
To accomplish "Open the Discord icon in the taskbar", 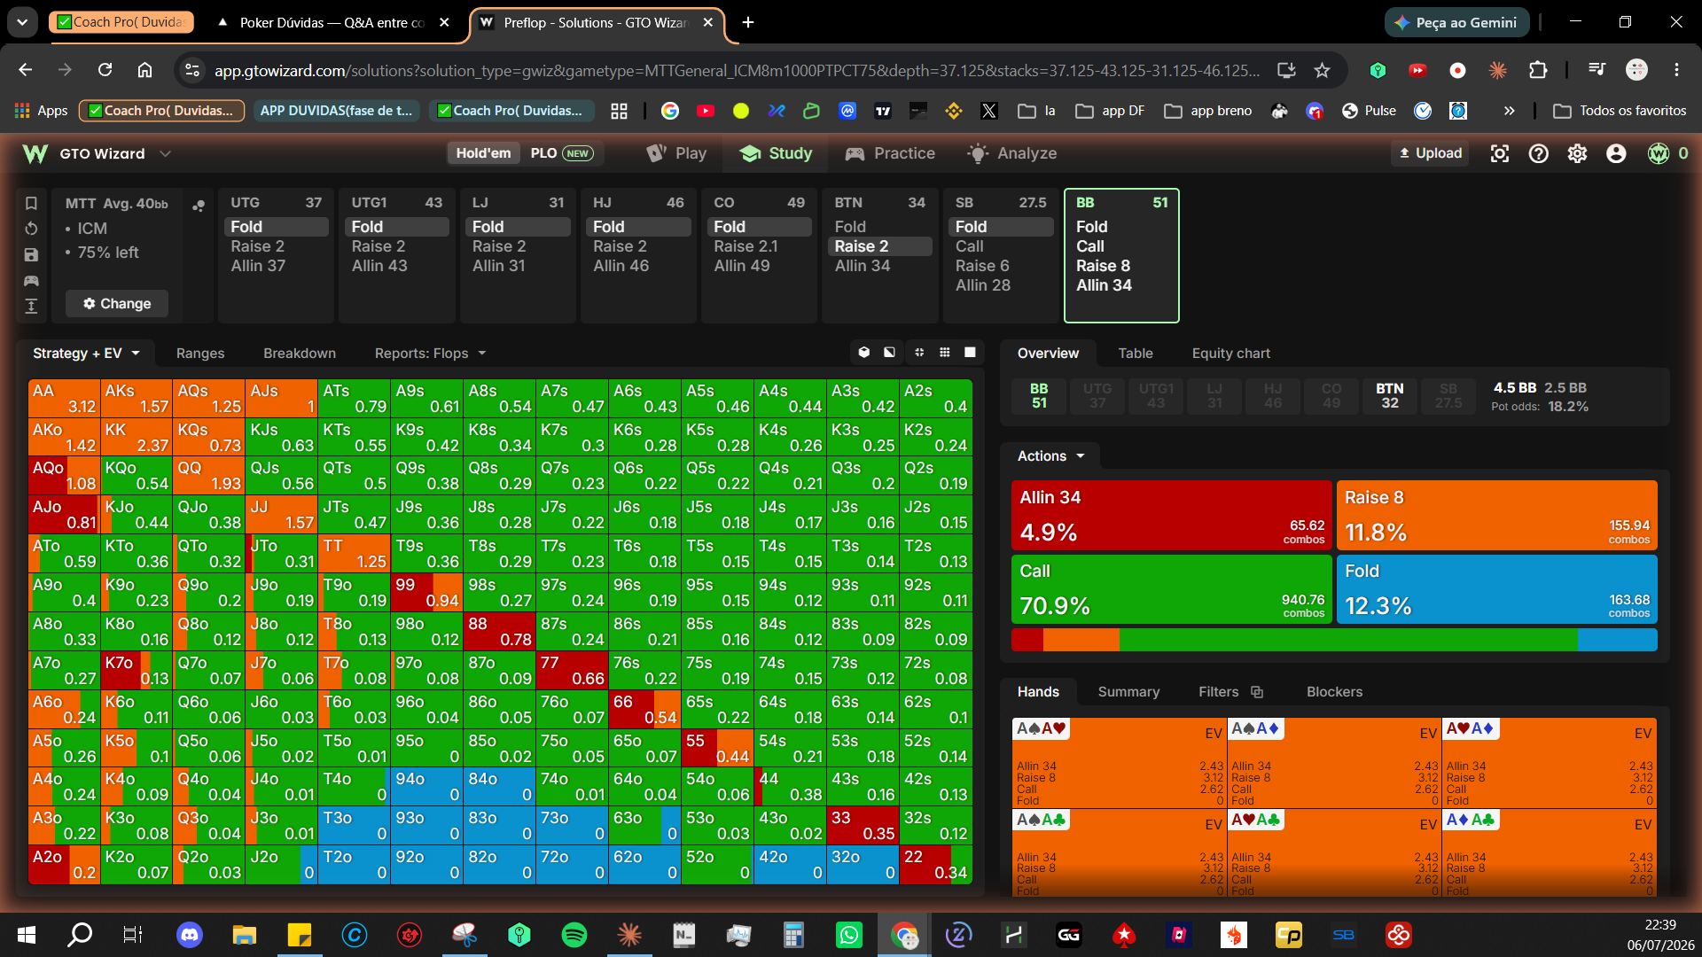I will (190, 934).
